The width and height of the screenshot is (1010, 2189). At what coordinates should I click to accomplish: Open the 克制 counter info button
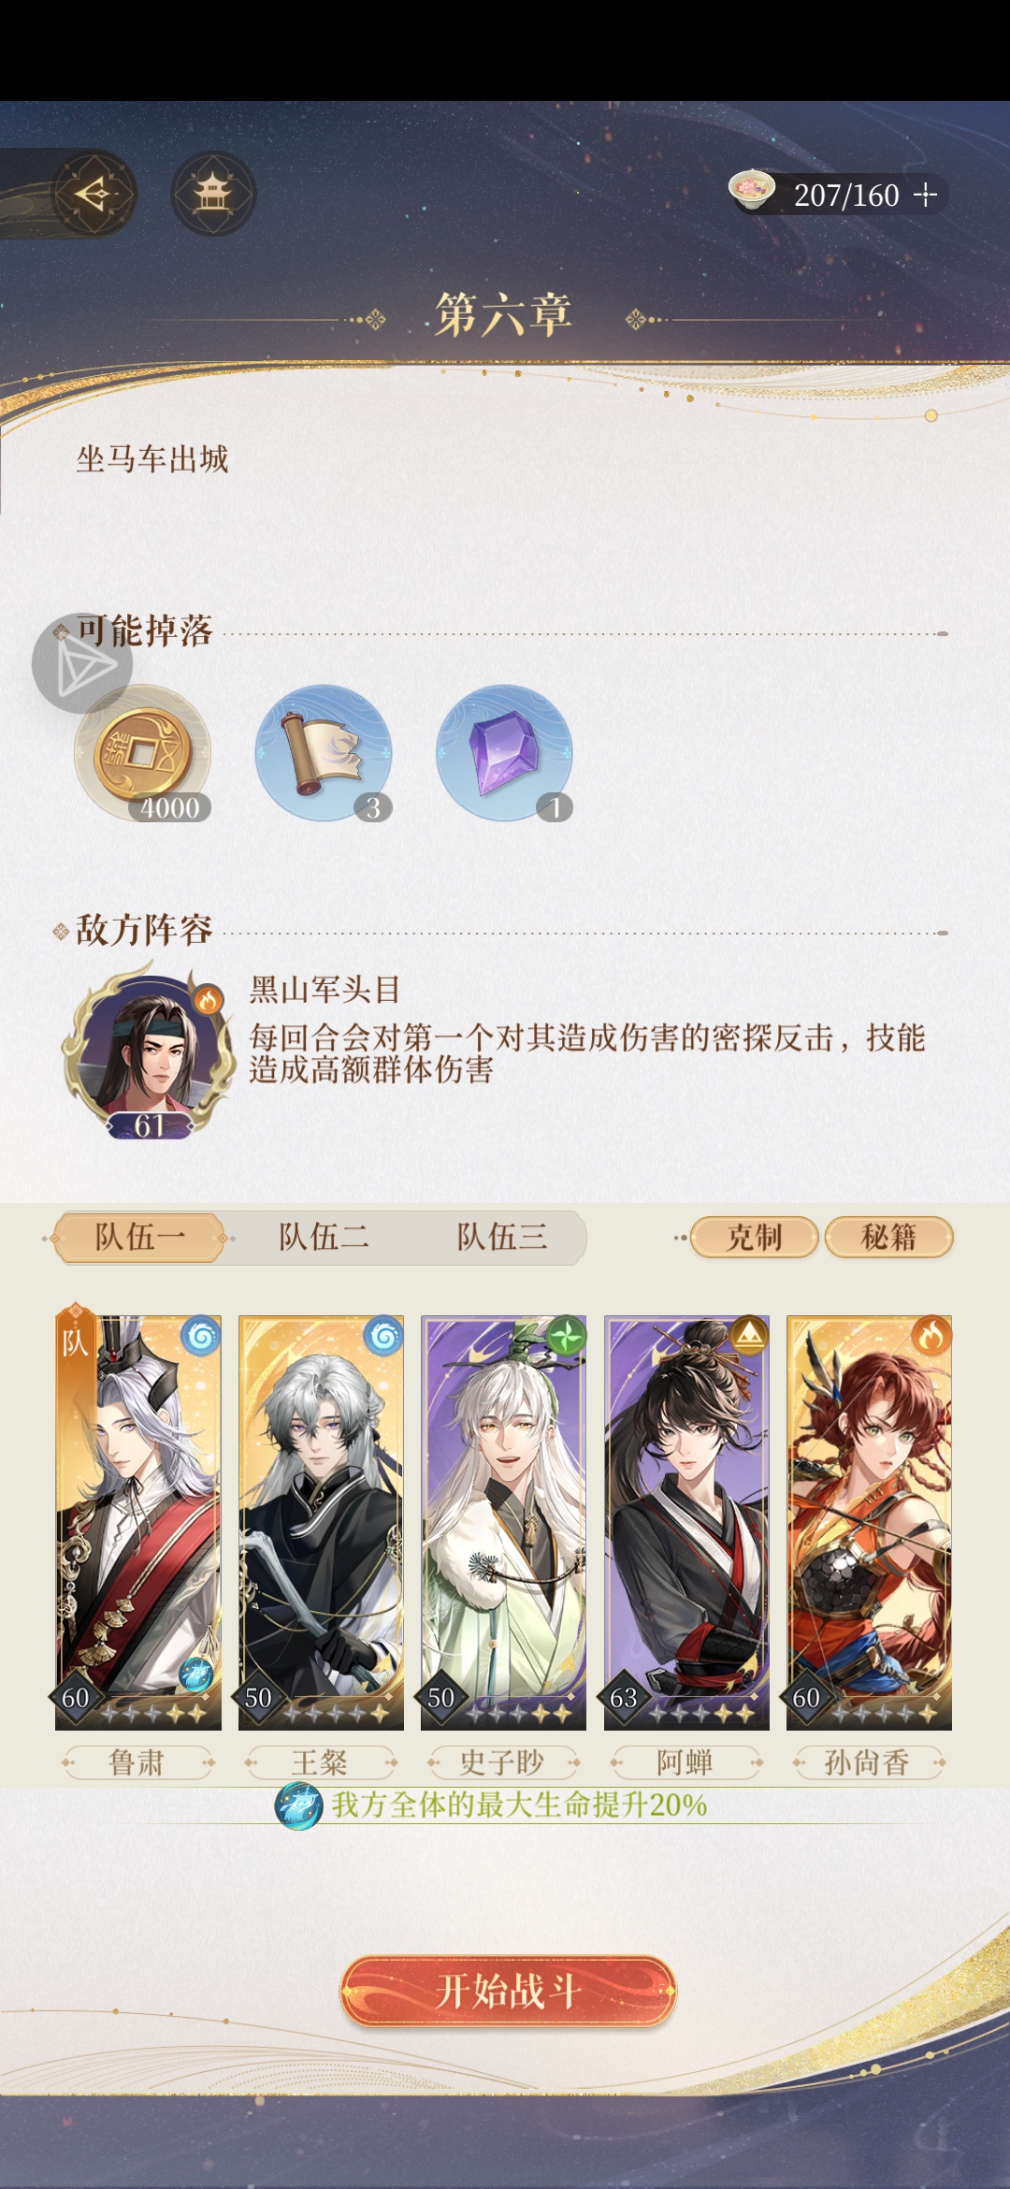(x=755, y=1238)
